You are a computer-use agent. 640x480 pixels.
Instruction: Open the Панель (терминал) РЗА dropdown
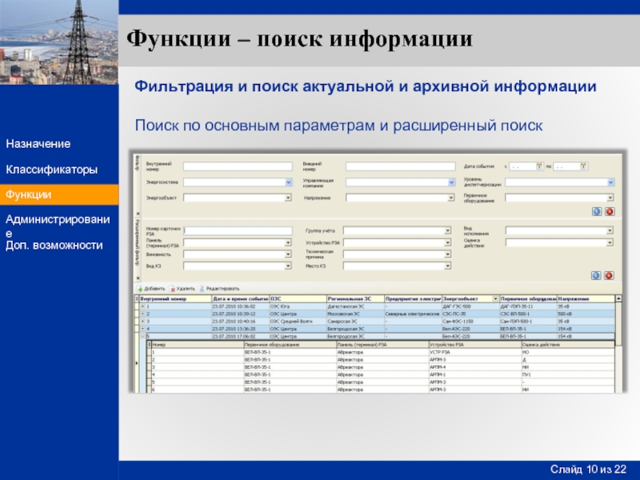pos(288,243)
